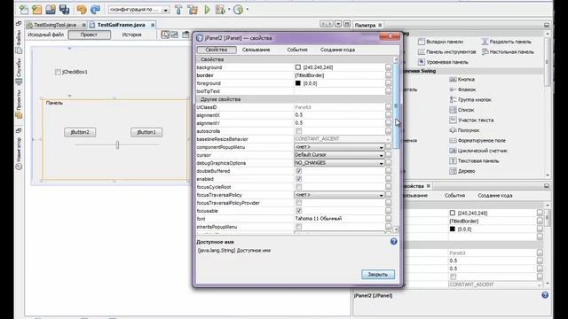Toggle the focusTraversalPolicyProvider checkbox
The width and height of the screenshot is (568, 319).
298,203
